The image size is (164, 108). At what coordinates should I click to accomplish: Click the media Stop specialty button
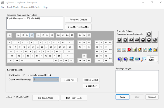125,40
